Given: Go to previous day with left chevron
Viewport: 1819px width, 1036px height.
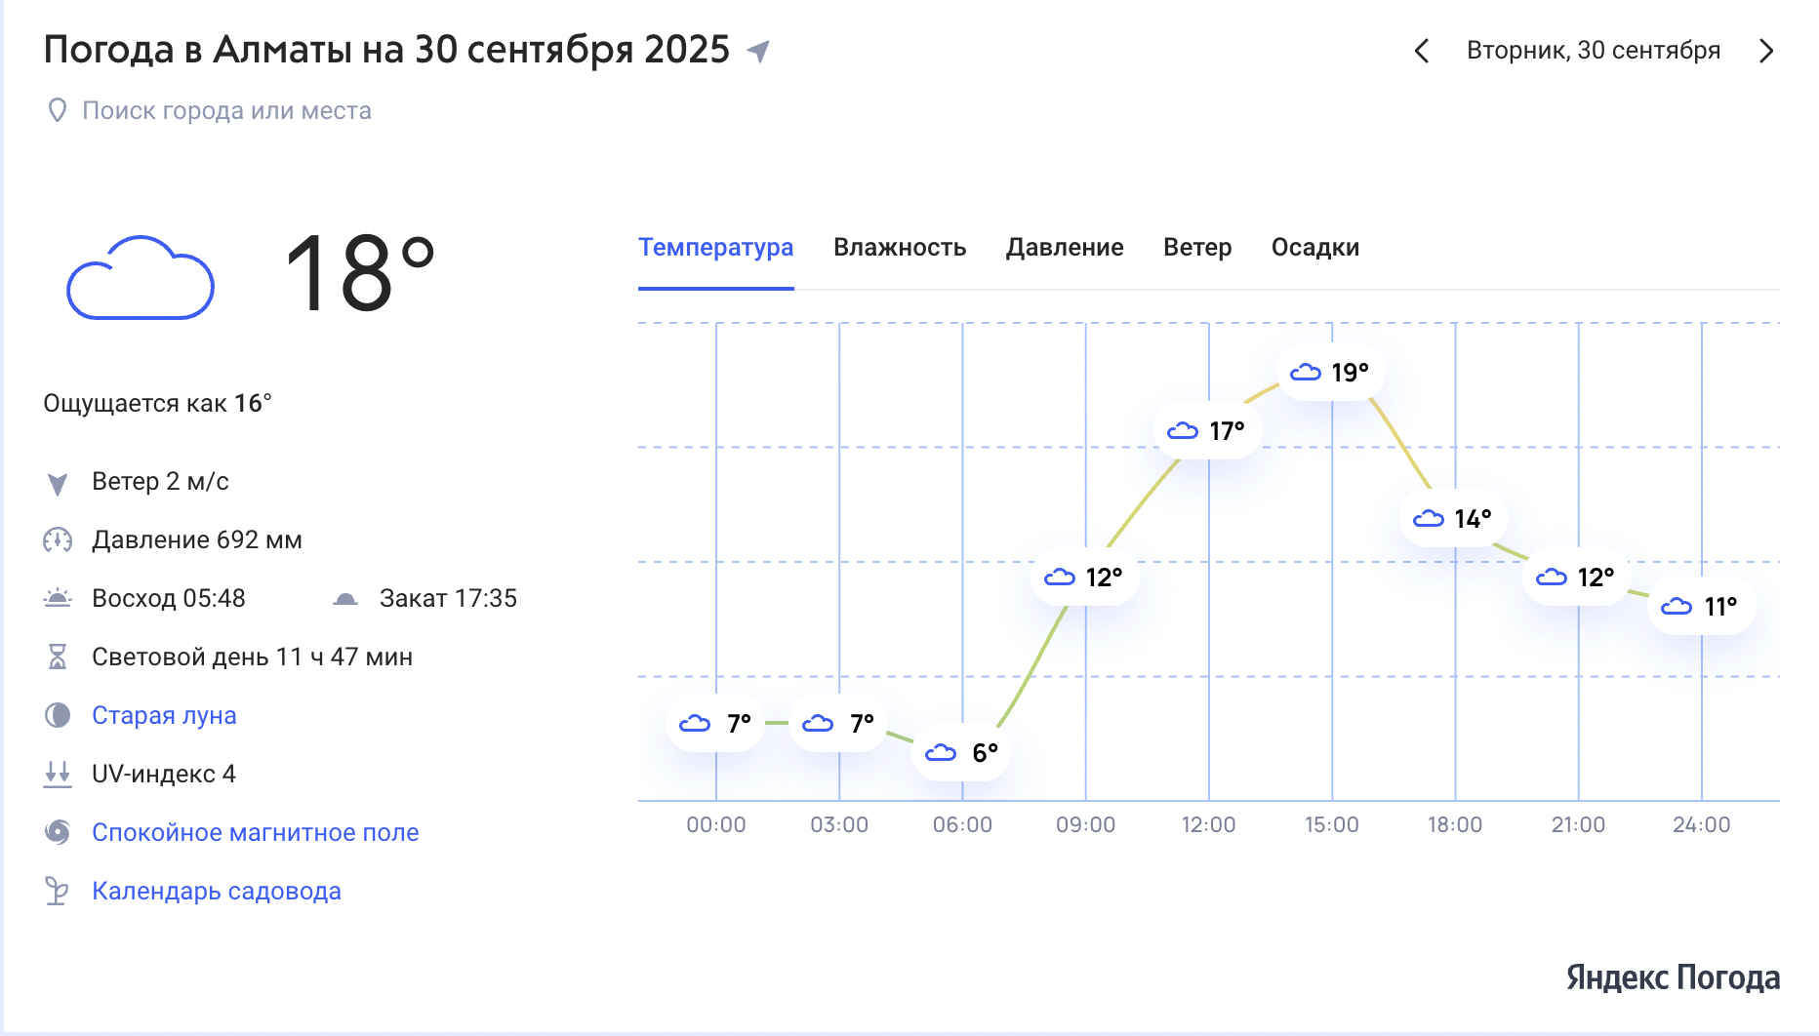Looking at the screenshot, I should [x=1422, y=51].
